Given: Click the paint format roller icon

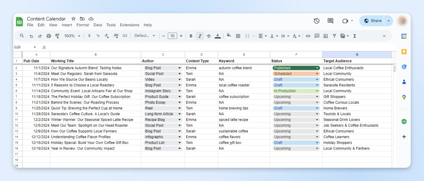Looking at the screenshot, I should pyautogui.click(x=57, y=36).
